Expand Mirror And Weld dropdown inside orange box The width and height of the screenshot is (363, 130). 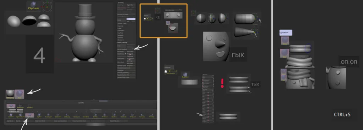[x=173, y=10]
